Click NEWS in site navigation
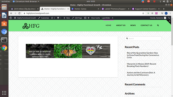173x97 pixels. click(x=133, y=25)
